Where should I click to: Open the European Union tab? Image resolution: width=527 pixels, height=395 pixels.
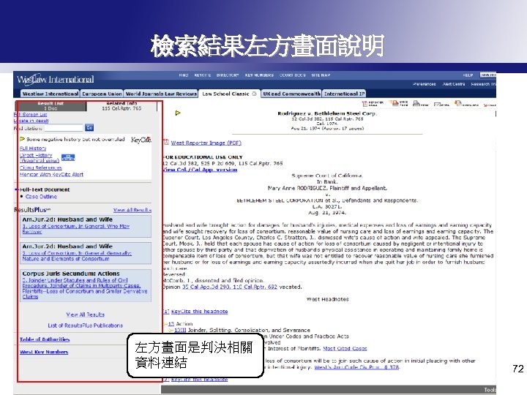coord(102,94)
